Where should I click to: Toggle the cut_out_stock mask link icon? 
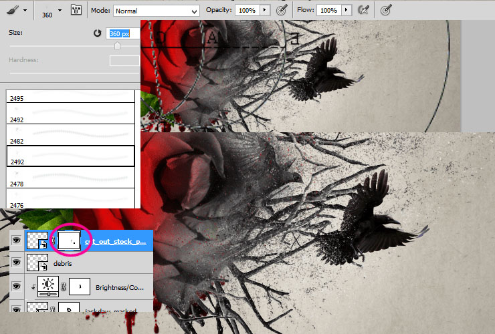pos(53,240)
